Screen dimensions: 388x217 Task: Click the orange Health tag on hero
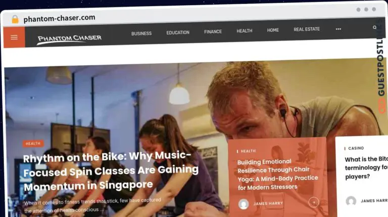[x=33, y=144]
